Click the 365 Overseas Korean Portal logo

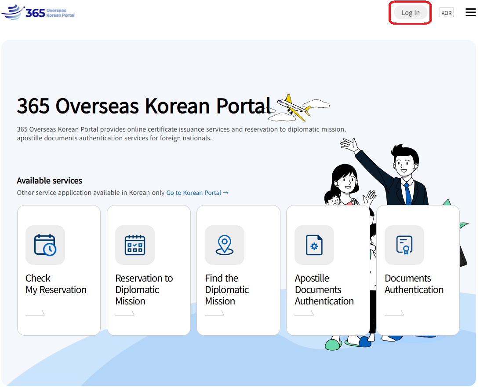39,12
